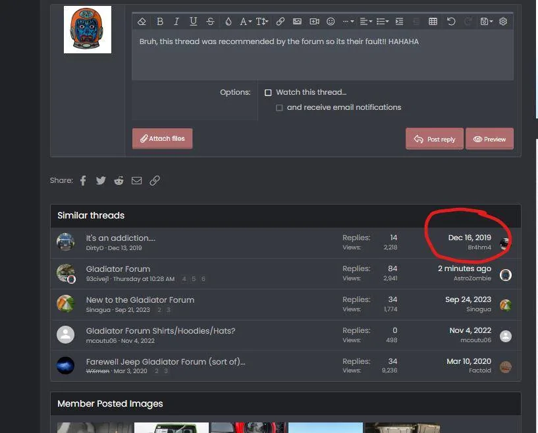Open DirtyD's avatar in Similar threads

tap(66, 242)
